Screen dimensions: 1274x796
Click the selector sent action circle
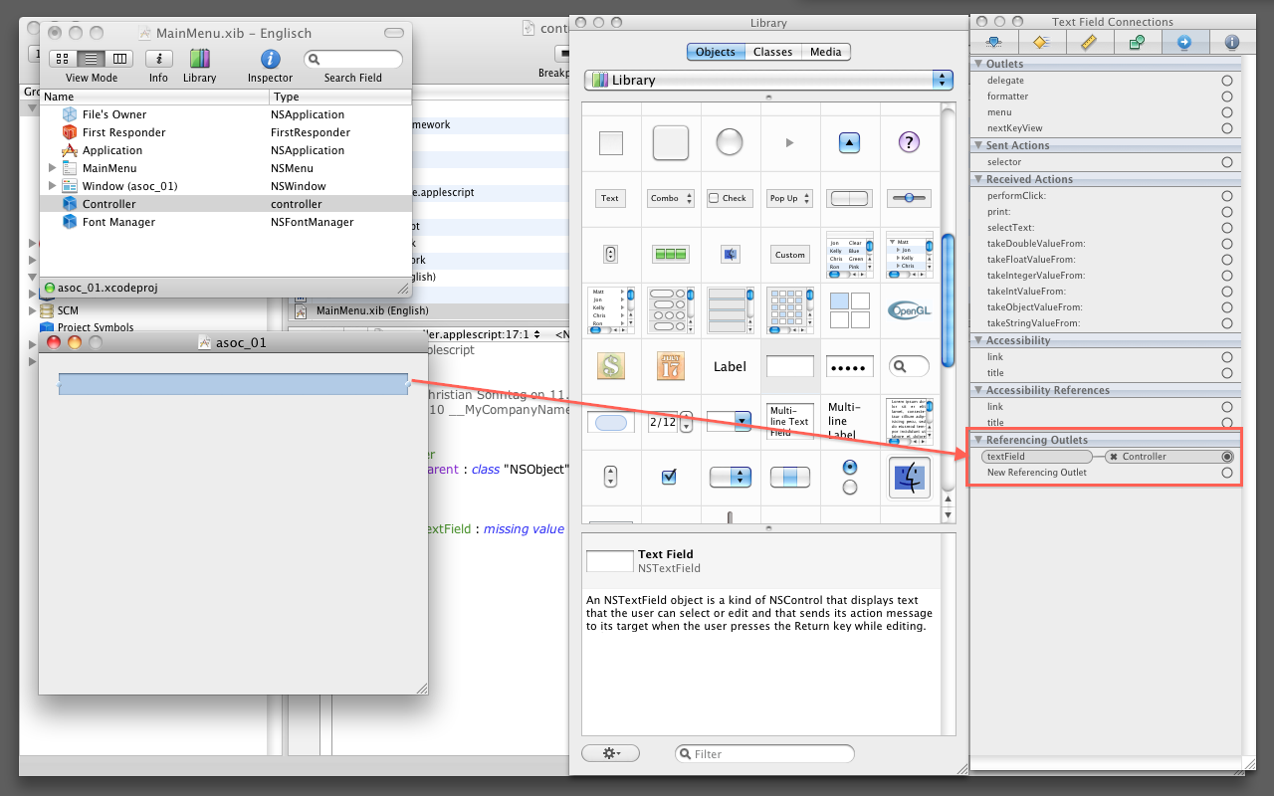(1227, 162)
